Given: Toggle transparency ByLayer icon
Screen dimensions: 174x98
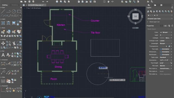Looking at the screenshot, I should pos(169,46).
